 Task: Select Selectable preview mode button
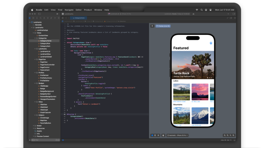point(155,135)
